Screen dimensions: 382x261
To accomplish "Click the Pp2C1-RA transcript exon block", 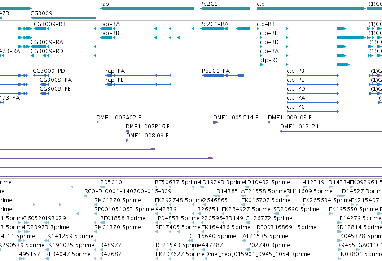I will pos(212,29).
